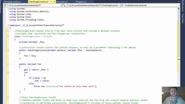Click the base type Account after the colon
The height and width of the screenshot is (104, 185).
click(48, 36)
